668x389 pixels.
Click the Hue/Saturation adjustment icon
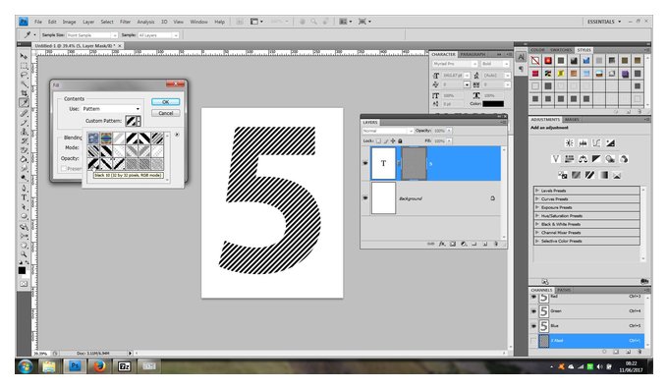tap(569, 159)
